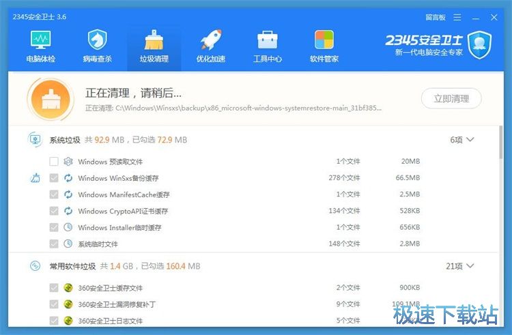Screen dimensions: 512x335
Task: Click the 正在清理 file path text
Action: click(233, 108)
